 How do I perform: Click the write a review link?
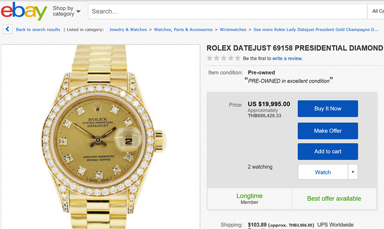287,59
